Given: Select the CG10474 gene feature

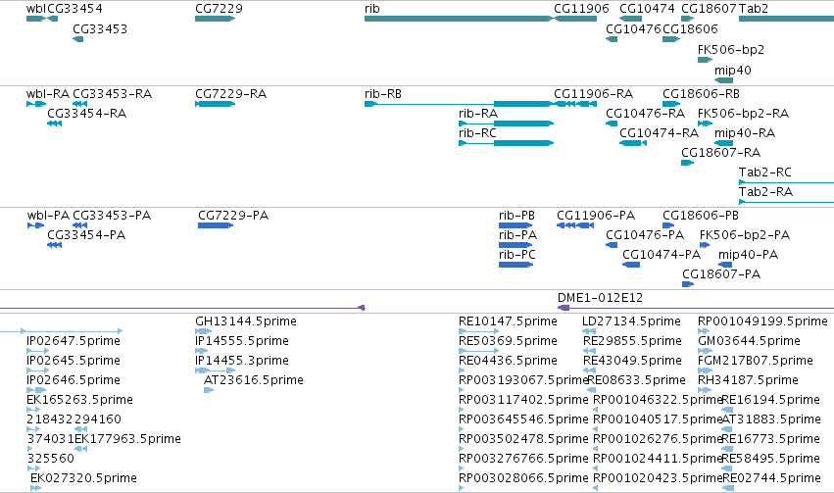Looking at the screenshot, I should coord(631,19).
